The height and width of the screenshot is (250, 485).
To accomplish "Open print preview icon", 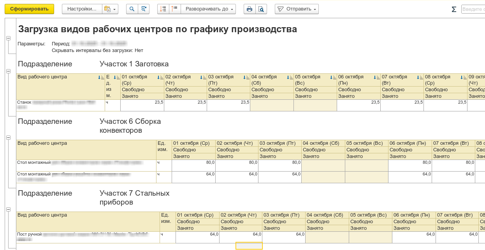I will (261, 9).
